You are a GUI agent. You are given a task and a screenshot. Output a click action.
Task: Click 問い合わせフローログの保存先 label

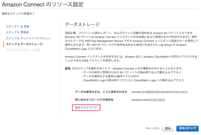pos(94,100)
